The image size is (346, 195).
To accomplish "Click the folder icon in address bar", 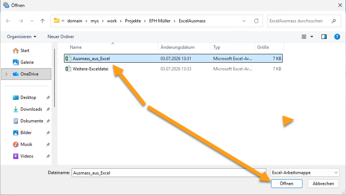I will pyautogui.click(x=57, y=21).
